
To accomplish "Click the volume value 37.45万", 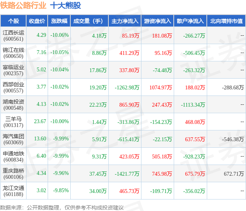I will pyautogui.click(x=98, y=174).
